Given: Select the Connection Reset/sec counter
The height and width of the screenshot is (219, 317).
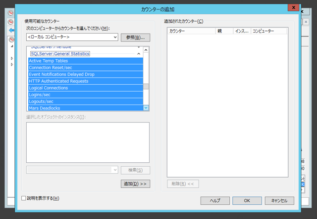Looking at the screenshot, I should [x=86, y=68].
